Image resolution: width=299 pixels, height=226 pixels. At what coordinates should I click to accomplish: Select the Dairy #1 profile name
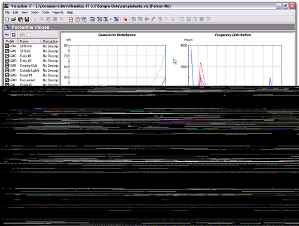pos(26,56)
